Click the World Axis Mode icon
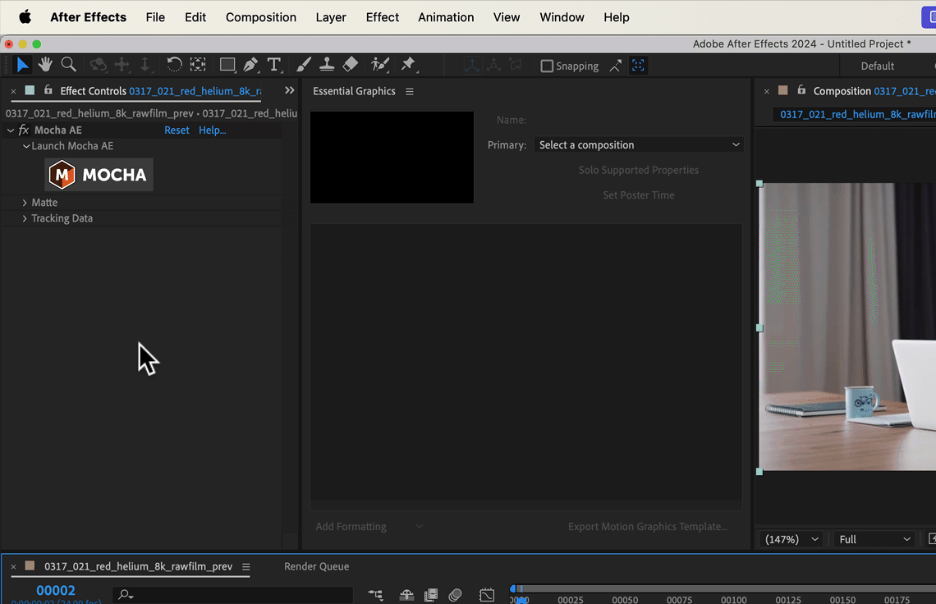 [x=493, y=66]
